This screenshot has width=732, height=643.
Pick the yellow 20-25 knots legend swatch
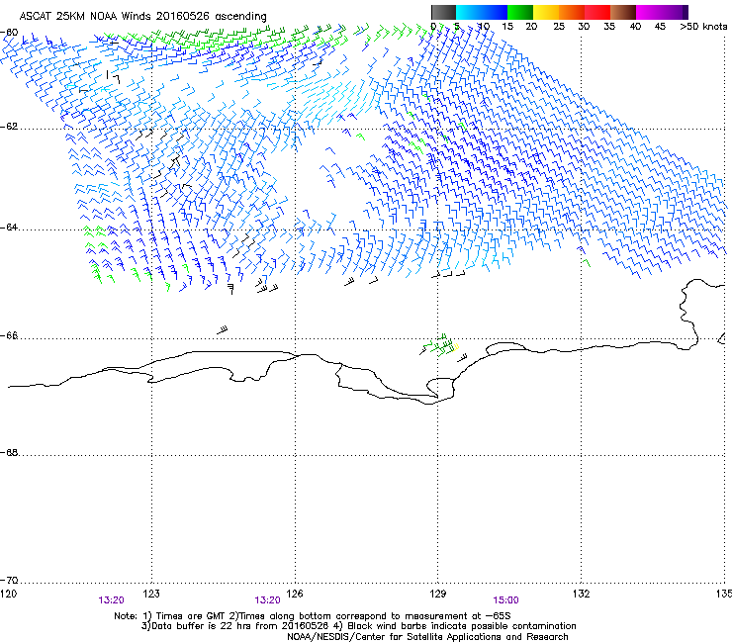tap(546, 12)
